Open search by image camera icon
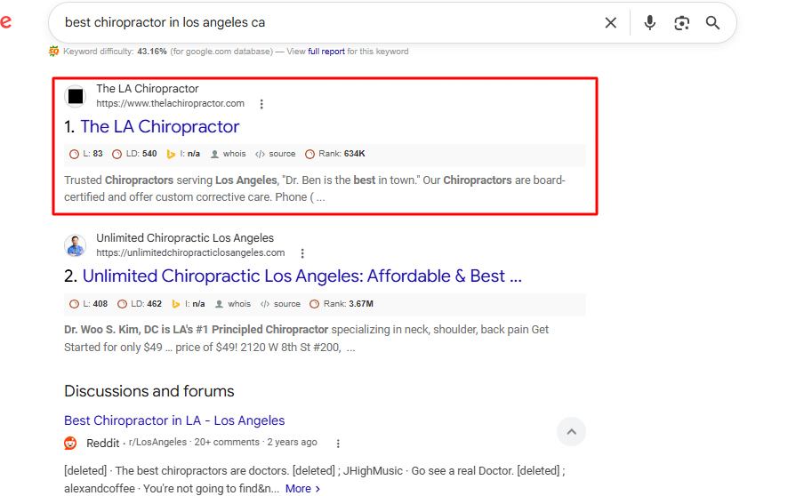 (681, 22)
